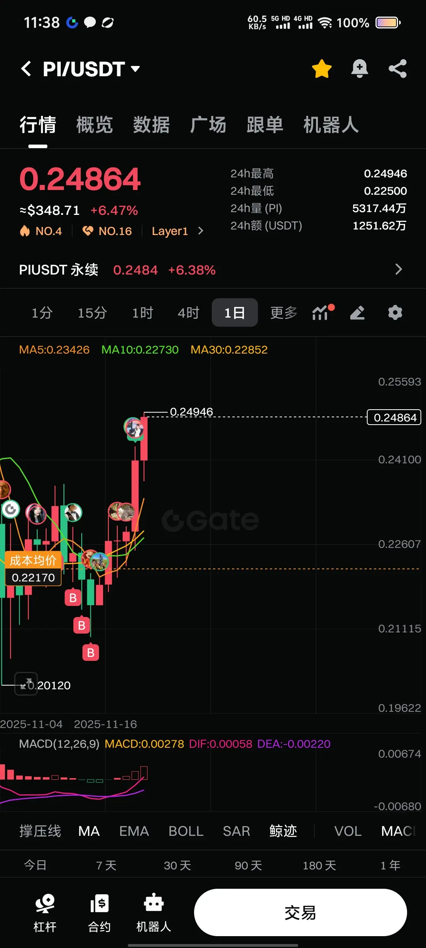The image size is (426, 948).
Task: Expand chart to fullscreen icon
Action: click(x=26, y=684)
